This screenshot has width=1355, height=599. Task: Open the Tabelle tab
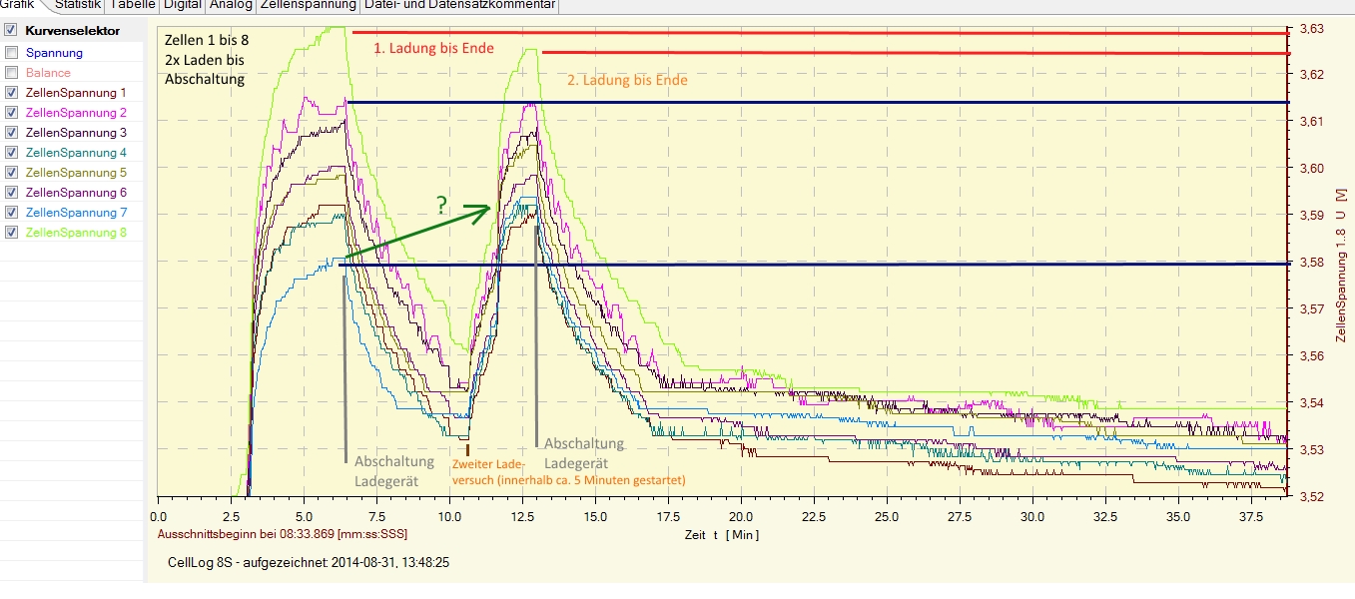pyautogui.click(x=133, y=5)
